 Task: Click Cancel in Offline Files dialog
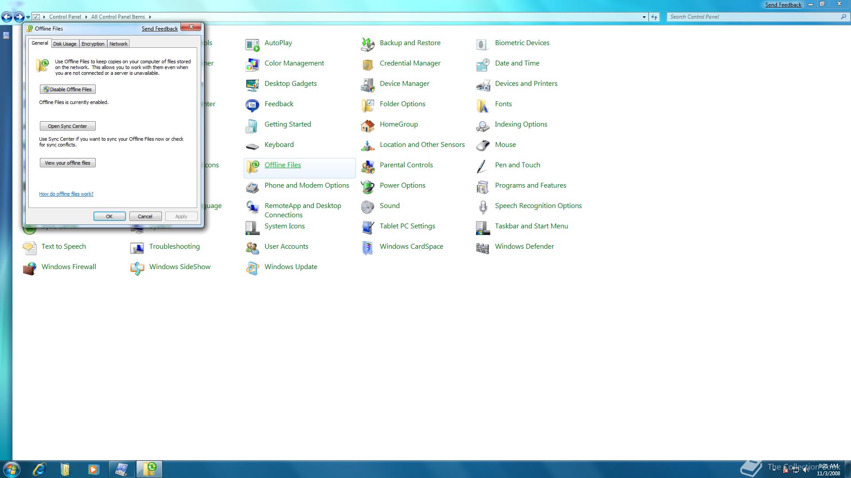[145, 216]
